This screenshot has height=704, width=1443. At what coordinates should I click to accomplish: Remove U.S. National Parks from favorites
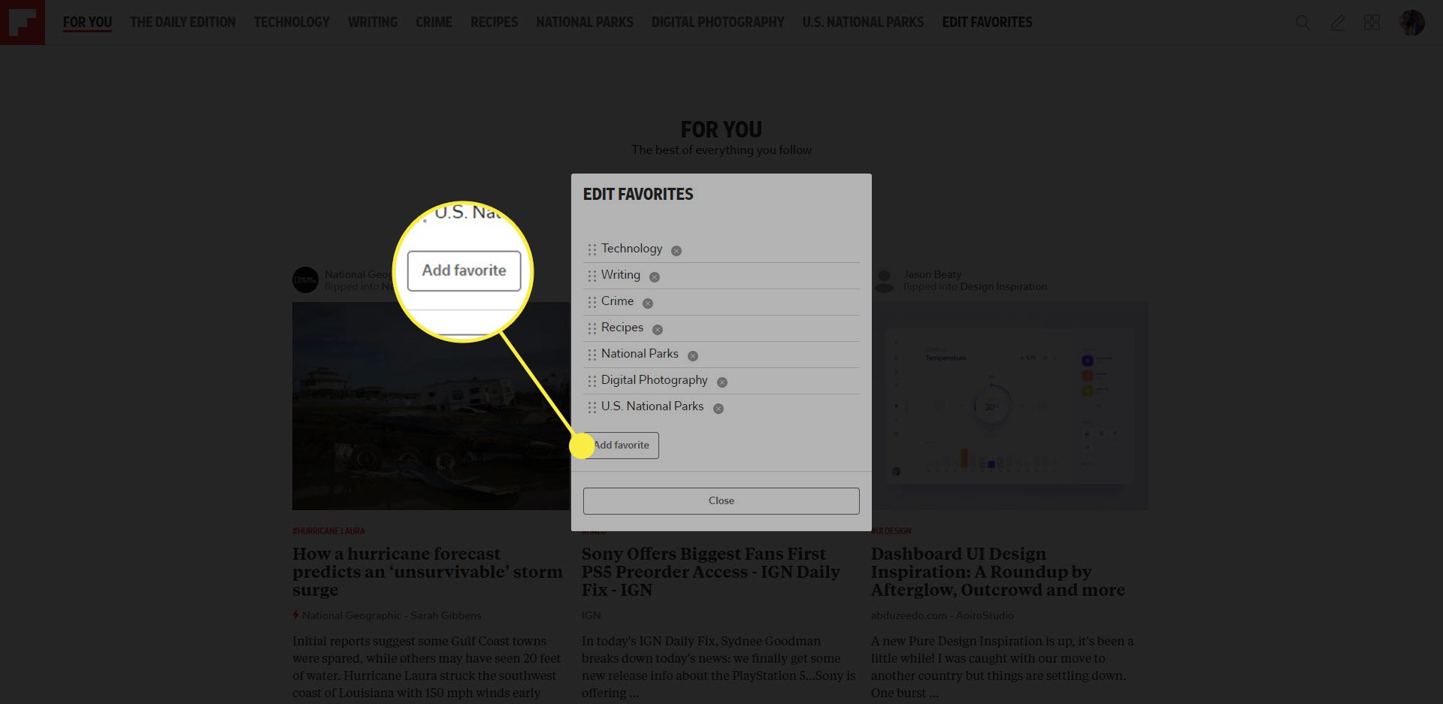pos(718,409)
